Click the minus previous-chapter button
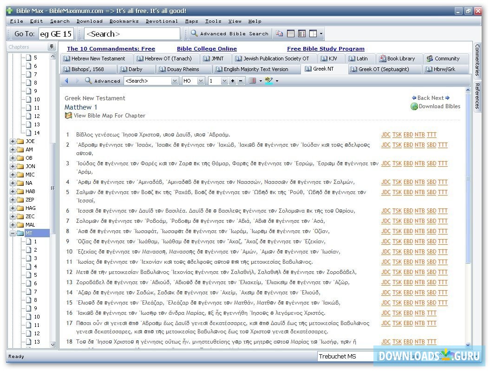Image resolution: width=490 pixels, height=371 pixels. [x=241, y=81]
